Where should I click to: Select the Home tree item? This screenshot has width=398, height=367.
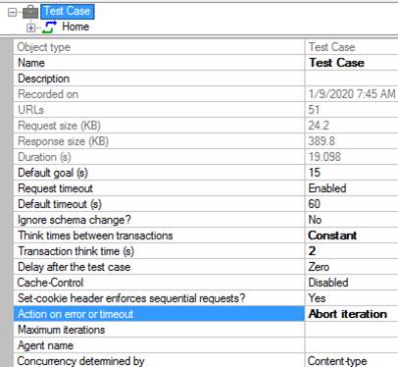[75, 26]
